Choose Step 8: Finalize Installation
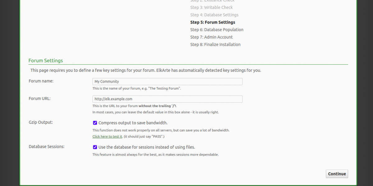The image size is (373, 186). pos(215,44)
